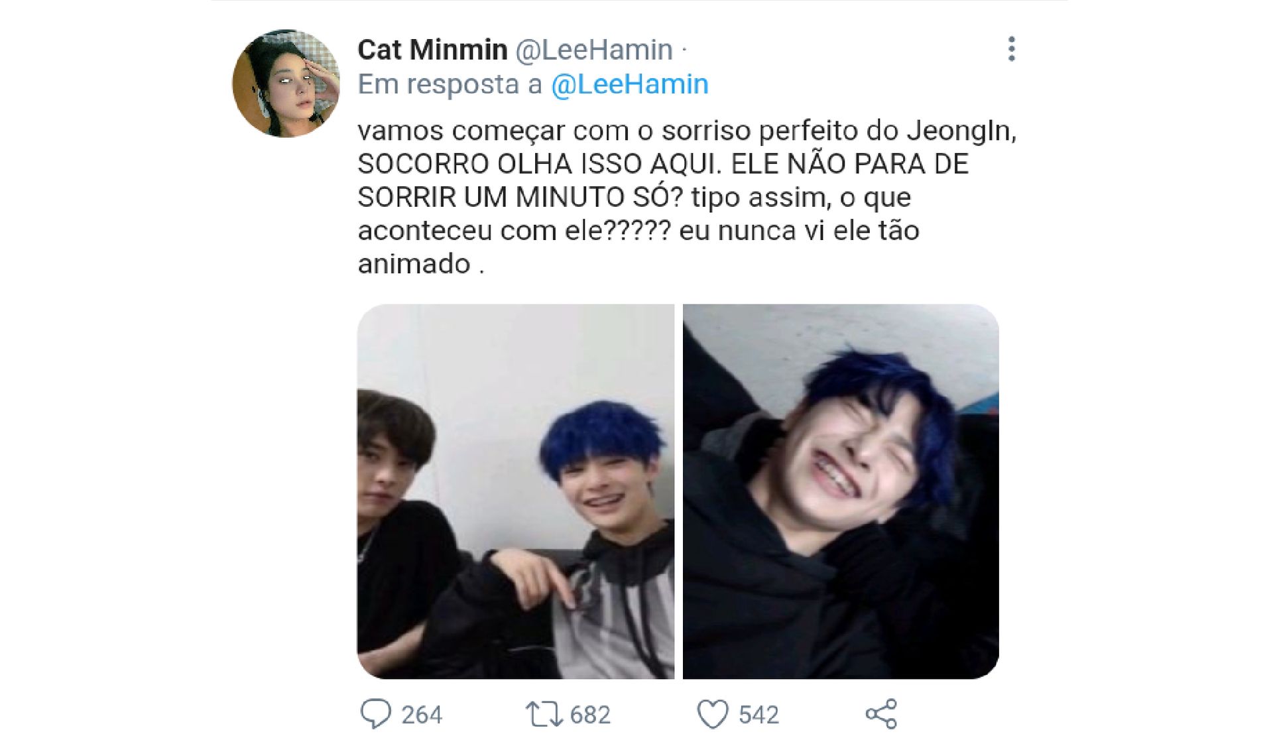Image resolution: width=1273 pixels, height=742 pixels.
Task: Open the left photo with two people
Action: coord(516,491)
